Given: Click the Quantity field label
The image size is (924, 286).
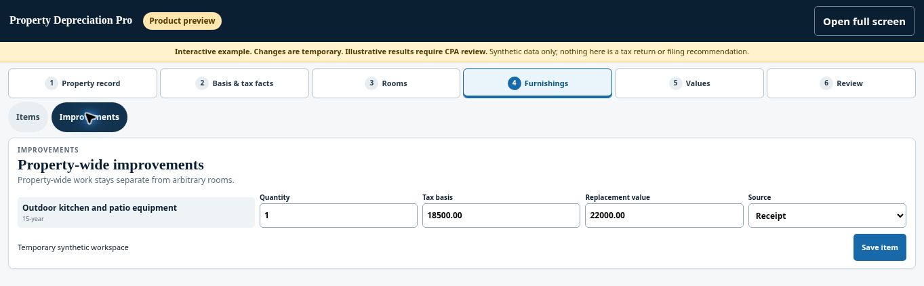Looking at the screenshot, I should point(275,197).
